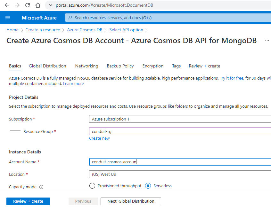Image resolution: width=271 pixels, height=210 pixels.
Task: Open Create a resource breadcrumb
Action: tap(43, 30)
